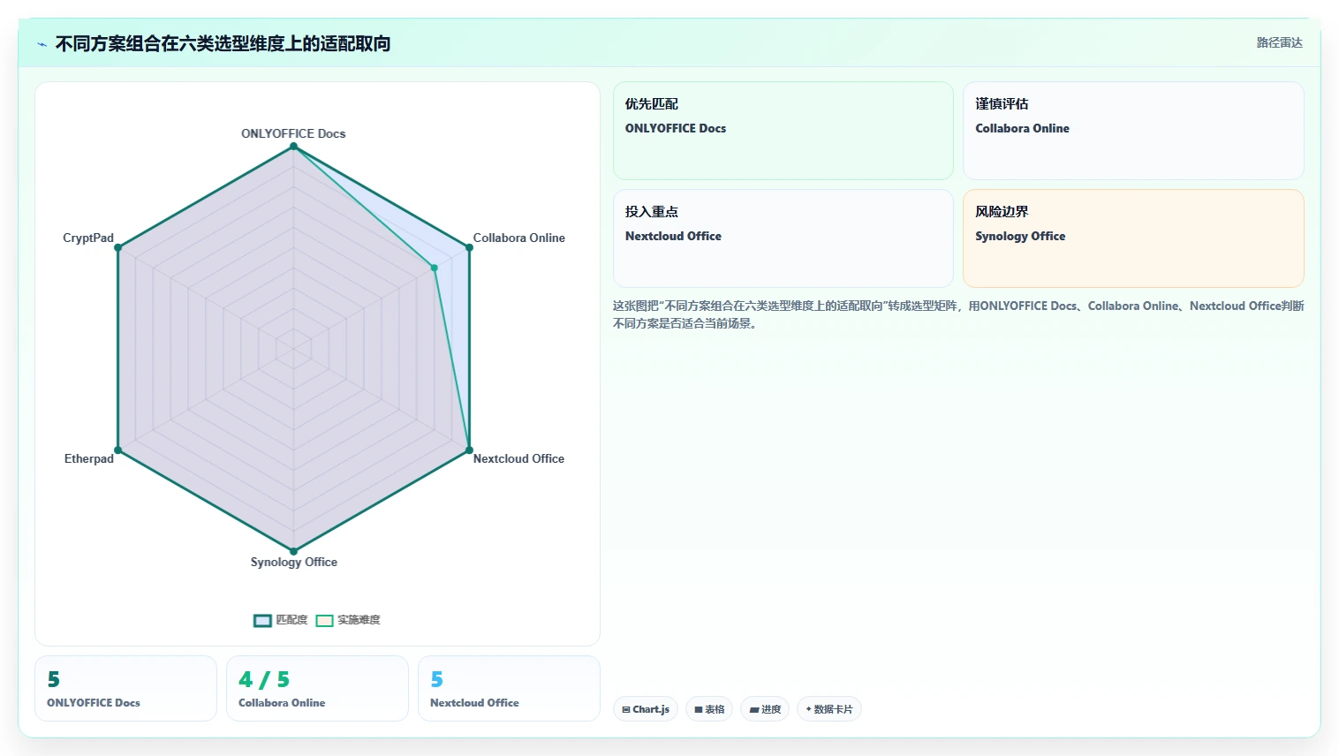Click the CryptPad radar axis label
The width and height of the screenshot is (1339, 756).
coord(88,238)
